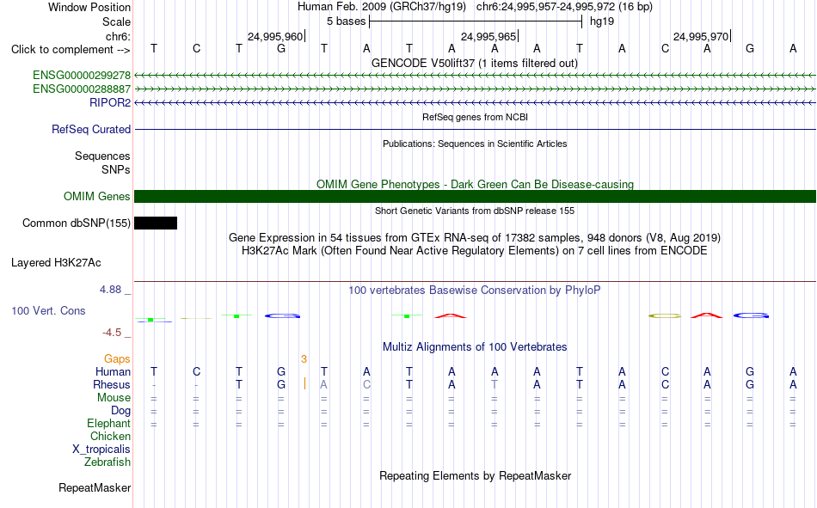Click 'Multiz Alignments of 100 Vertebrates' title

coord(475,347)
